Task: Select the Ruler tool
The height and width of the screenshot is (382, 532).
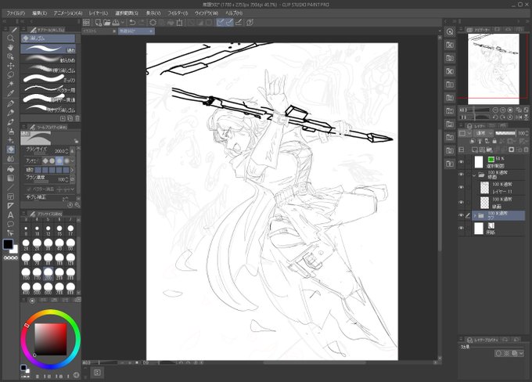Action: [10, 205]
